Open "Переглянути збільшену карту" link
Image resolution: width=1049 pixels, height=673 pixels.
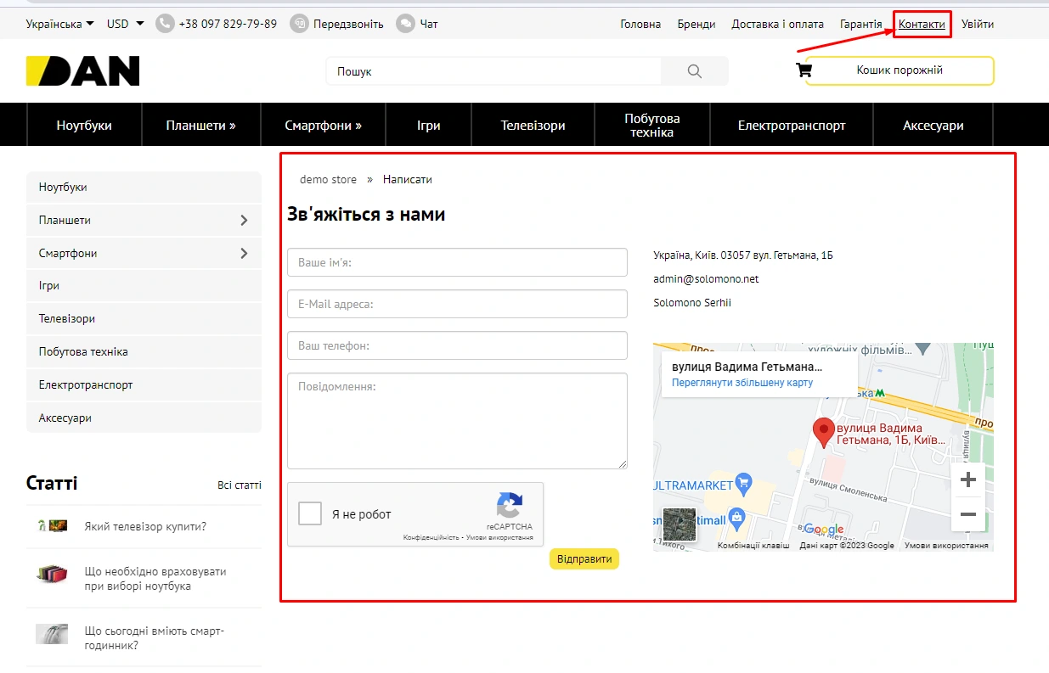pos(742,383)
